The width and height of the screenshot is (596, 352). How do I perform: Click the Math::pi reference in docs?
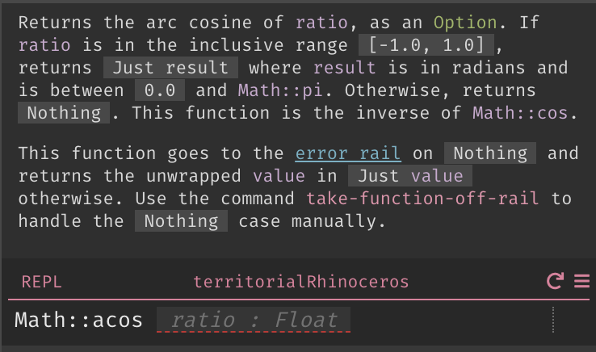tap(280, 90)
